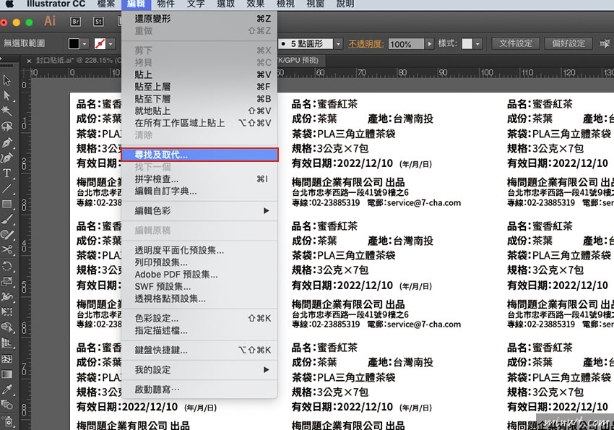Open 透明度平面化預設集...

point(199,250)
